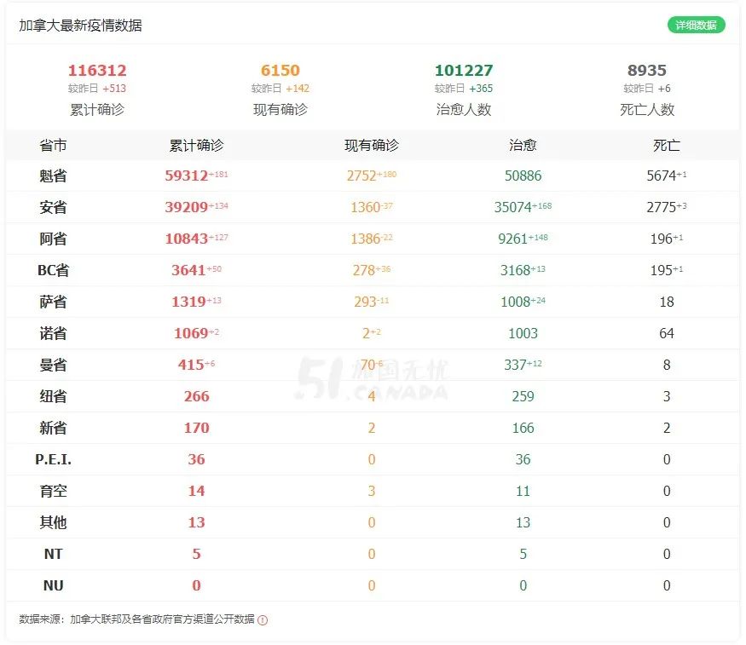Click the 魁省 cumulative value 59312

187,176
